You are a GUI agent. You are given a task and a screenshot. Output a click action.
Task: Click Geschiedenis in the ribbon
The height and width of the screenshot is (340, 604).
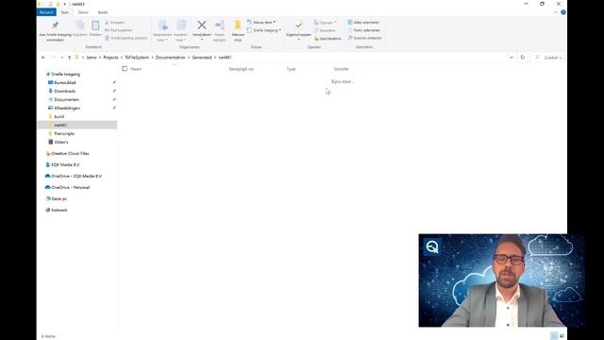click(327, 38)
